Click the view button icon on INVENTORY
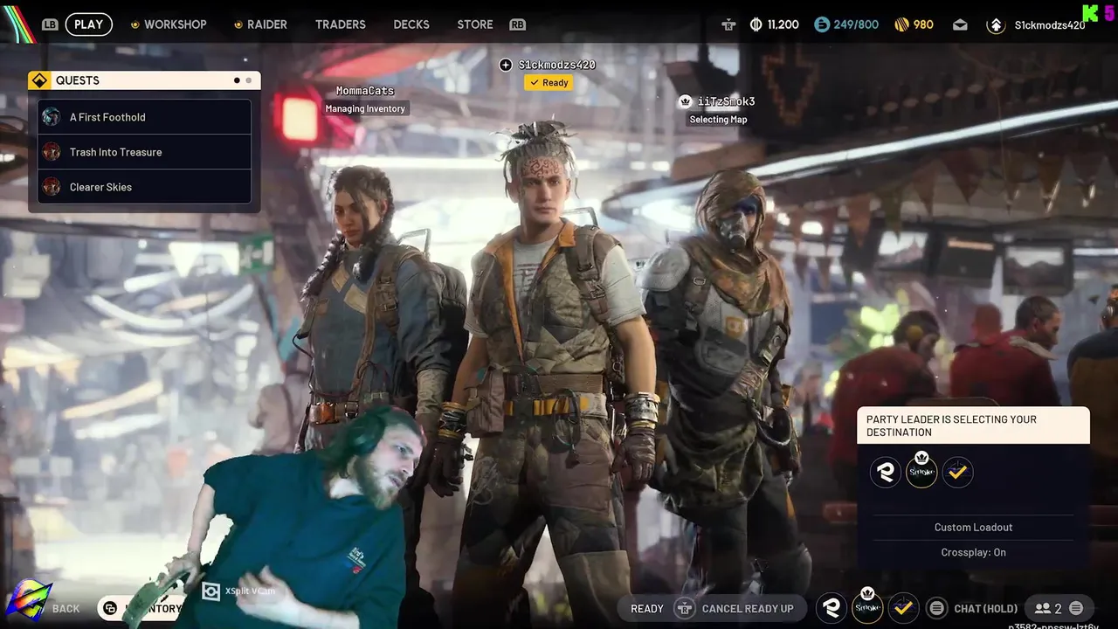This screenshot has width=1118, height=629. [x=110, y=609]
